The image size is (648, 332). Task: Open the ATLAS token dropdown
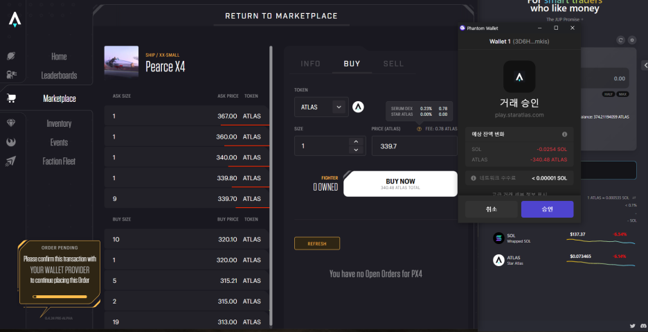click(321, 107)
